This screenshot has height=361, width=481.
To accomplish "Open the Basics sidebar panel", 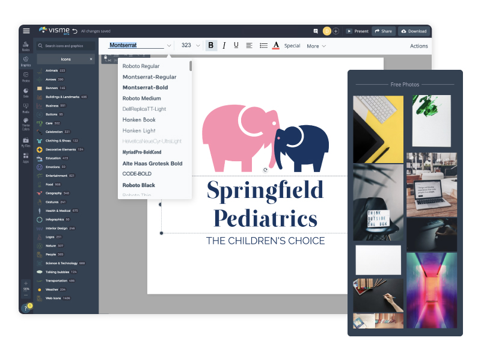I will point(26,46).
